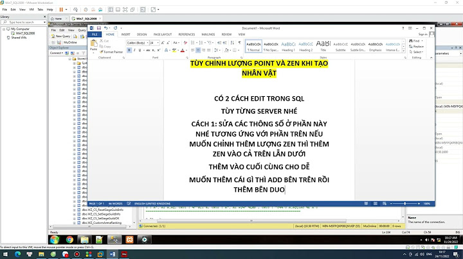Click in the VMware Library search field

[24, 22]
